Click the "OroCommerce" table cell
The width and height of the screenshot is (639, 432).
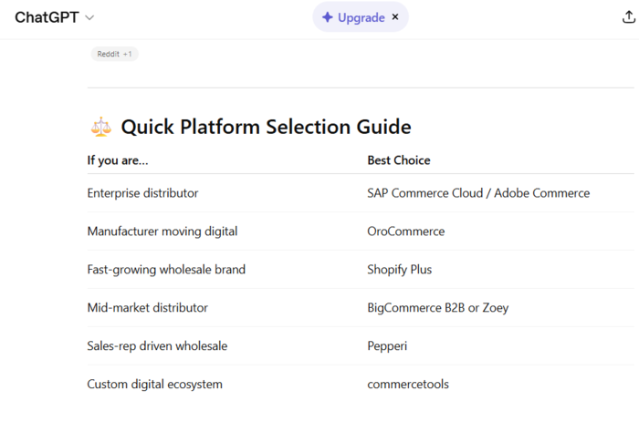(x=406, y=231)
